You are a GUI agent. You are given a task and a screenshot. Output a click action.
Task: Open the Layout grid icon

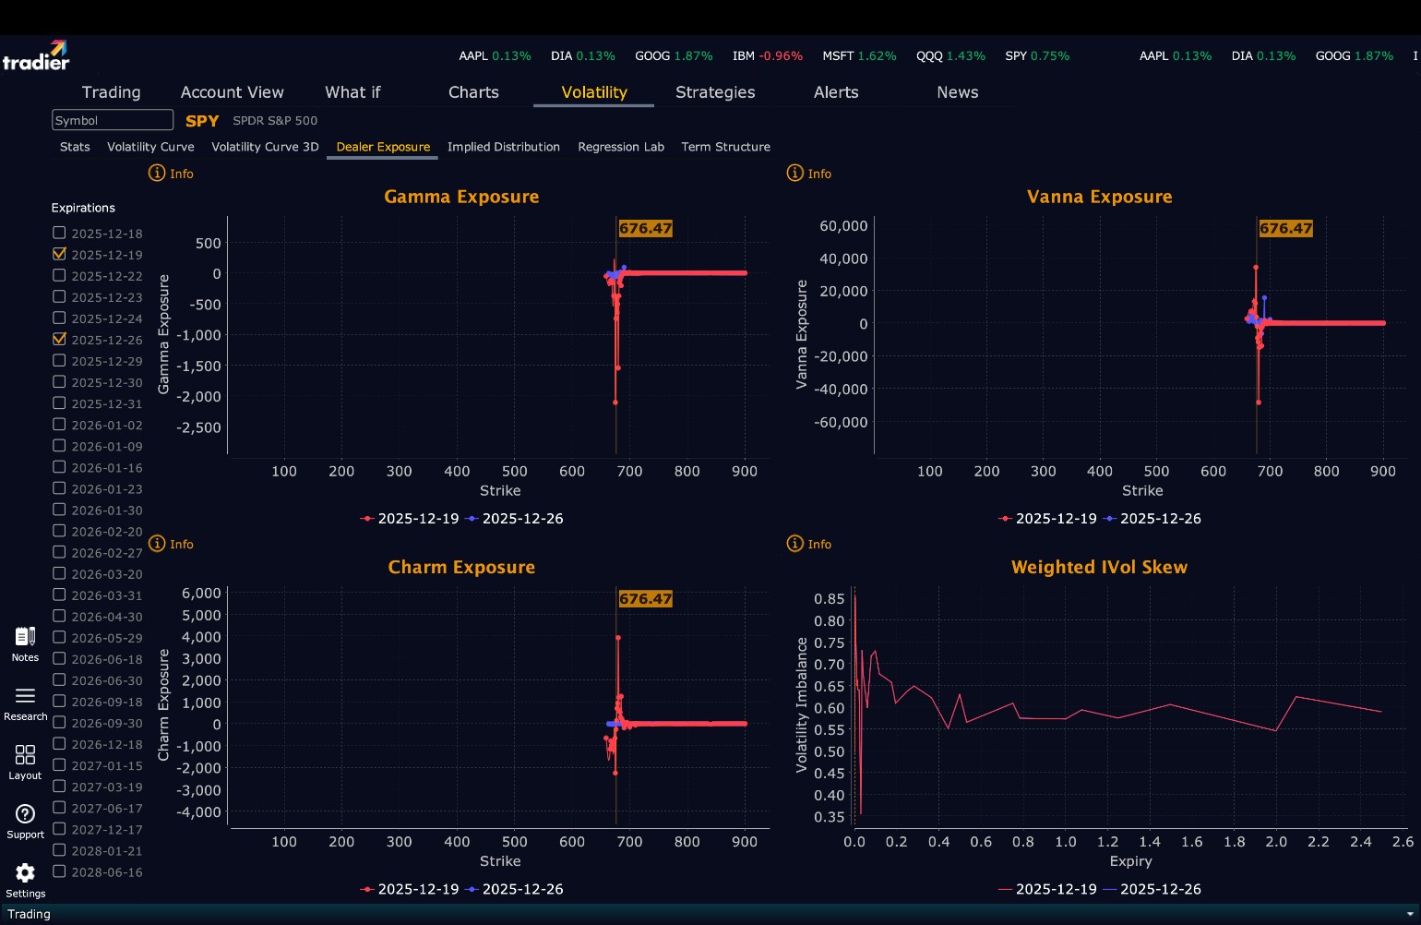click(x=25, y=755)
